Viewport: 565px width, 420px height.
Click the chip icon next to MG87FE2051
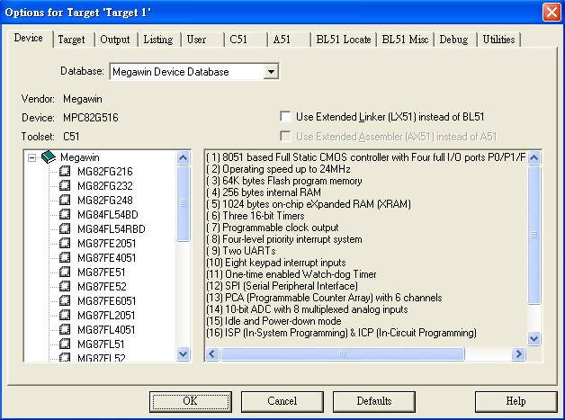pos(65,243)
